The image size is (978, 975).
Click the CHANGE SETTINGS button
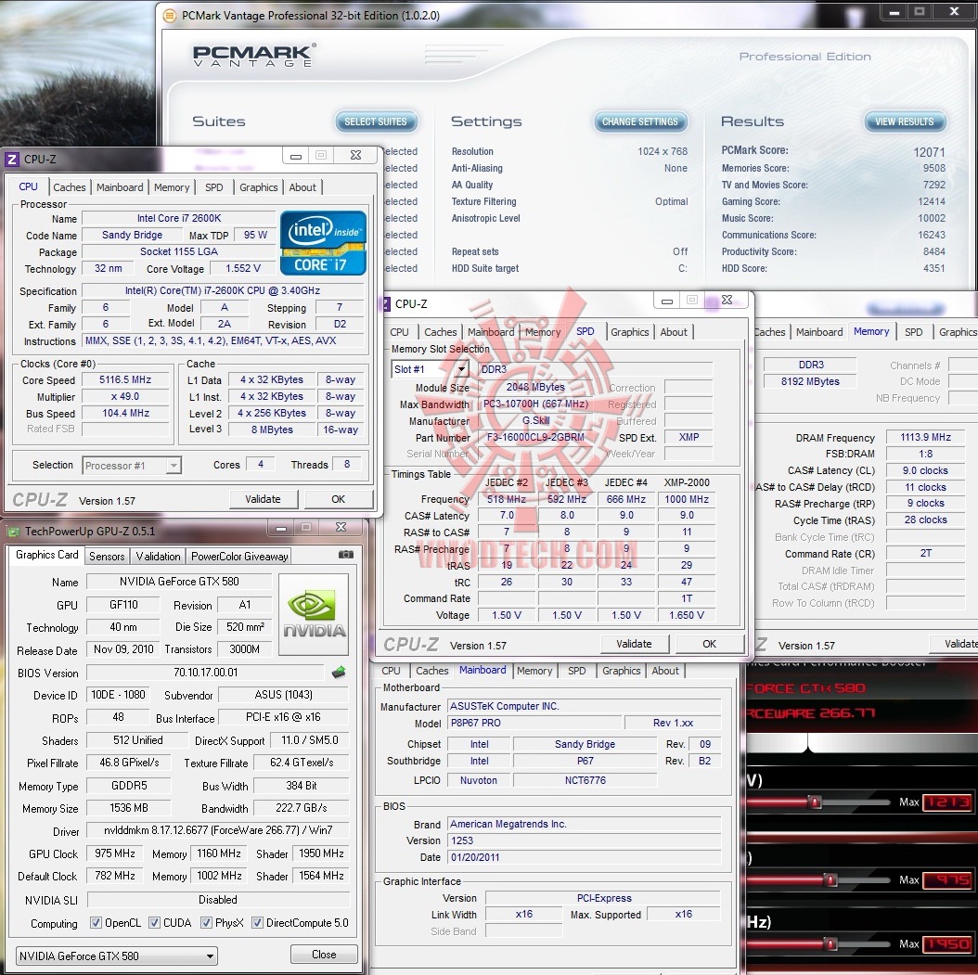pos(640,122)
